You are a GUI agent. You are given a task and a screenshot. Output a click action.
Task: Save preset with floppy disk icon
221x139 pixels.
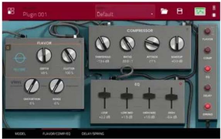[x=180, y=11]
